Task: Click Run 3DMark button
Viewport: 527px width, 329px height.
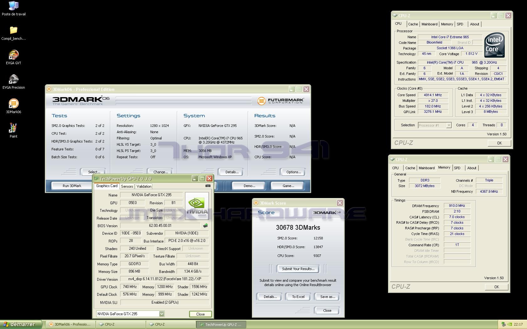Action: (x=72, y=186)
